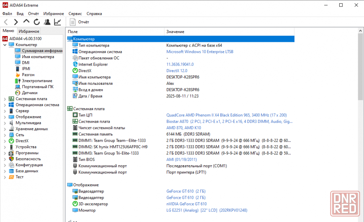
Task: Click the Сеть icon in the tree
Action: pyautogui.click(x=11, y=135)
